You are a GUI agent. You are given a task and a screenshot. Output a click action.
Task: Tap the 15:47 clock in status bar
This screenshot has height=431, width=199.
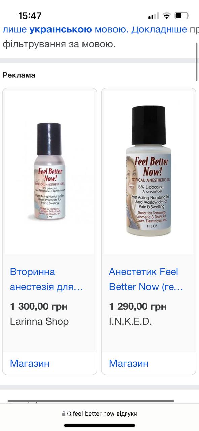30,16
